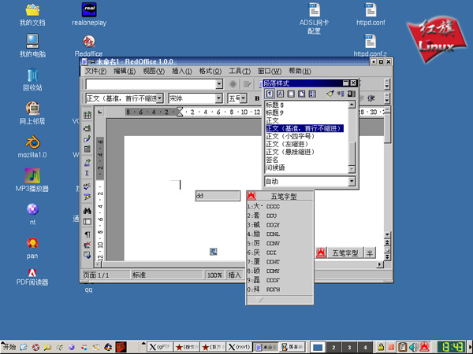Click Bold B formatting button
The image size is (473, 354).
click(257, 98)
